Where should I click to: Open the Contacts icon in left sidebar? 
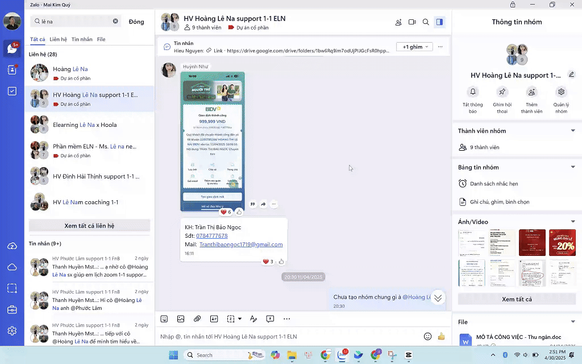coord(12,70)
